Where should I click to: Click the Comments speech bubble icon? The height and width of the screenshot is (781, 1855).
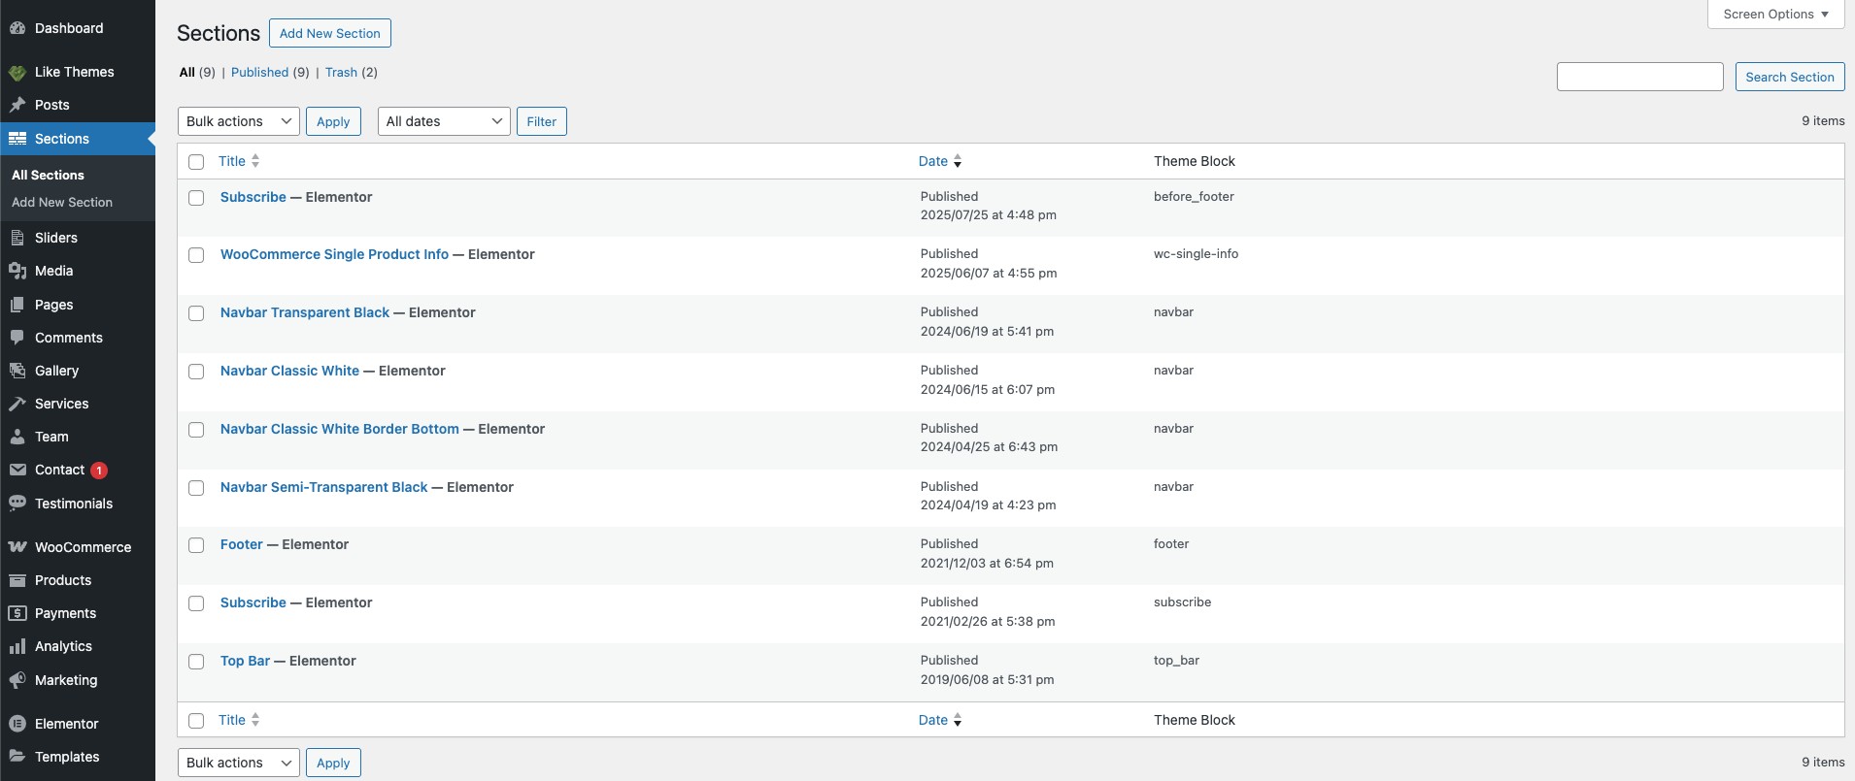point(17,338)
